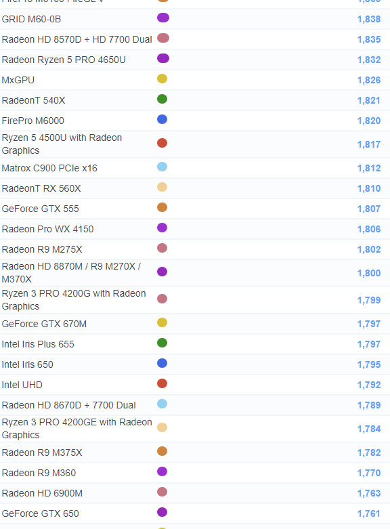390x529 pixels.
Task: Click the red dot beside Intel UHD
Action: tap(162, 383)
